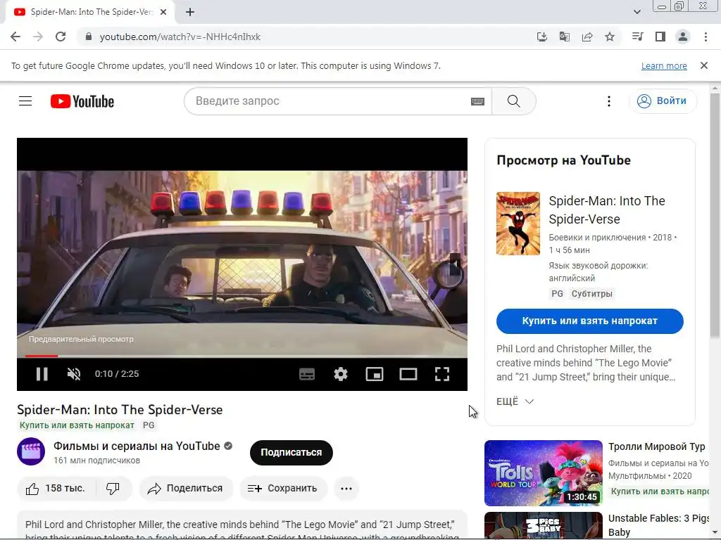
Task: Save the video with Сохранить
Action: point(283,489)
